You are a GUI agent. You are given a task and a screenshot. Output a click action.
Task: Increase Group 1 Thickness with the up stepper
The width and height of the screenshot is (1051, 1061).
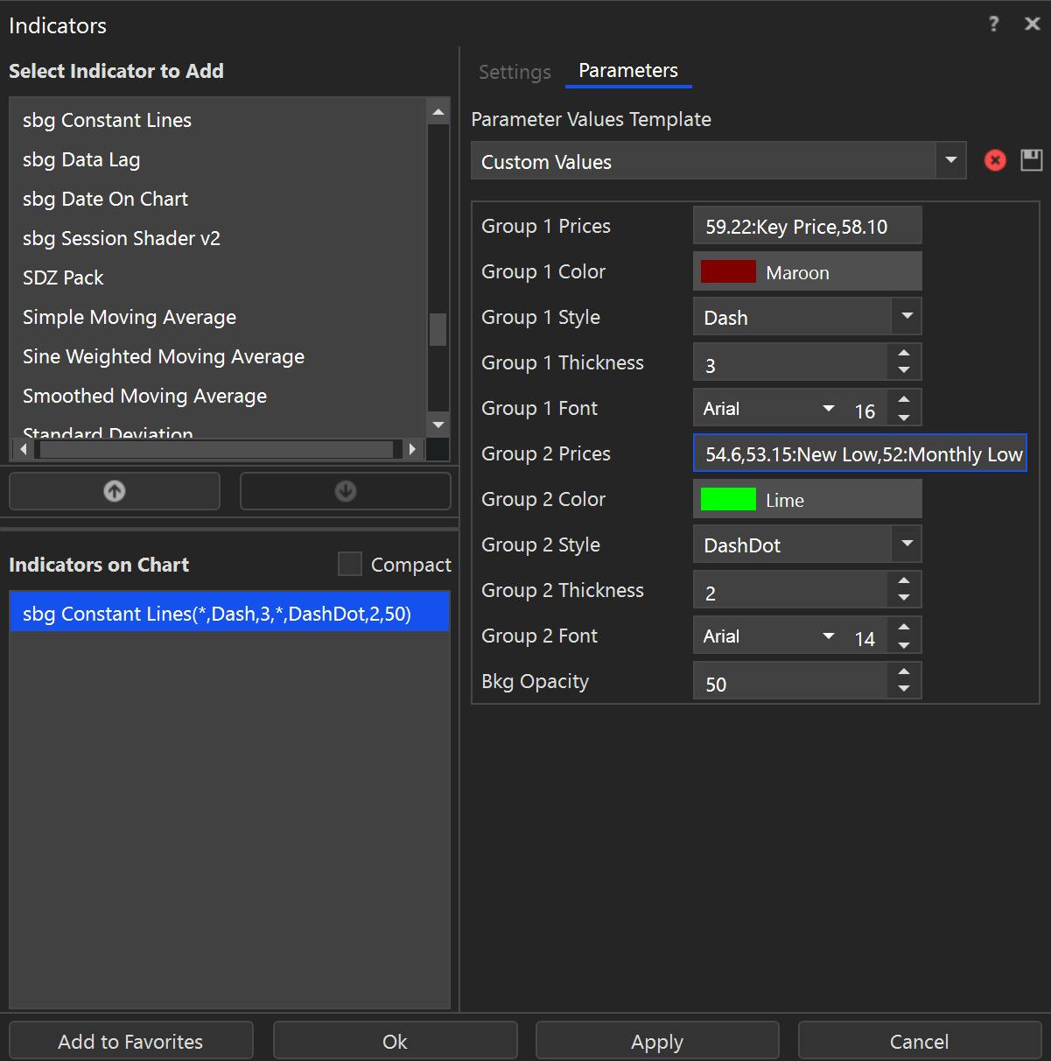904,355
